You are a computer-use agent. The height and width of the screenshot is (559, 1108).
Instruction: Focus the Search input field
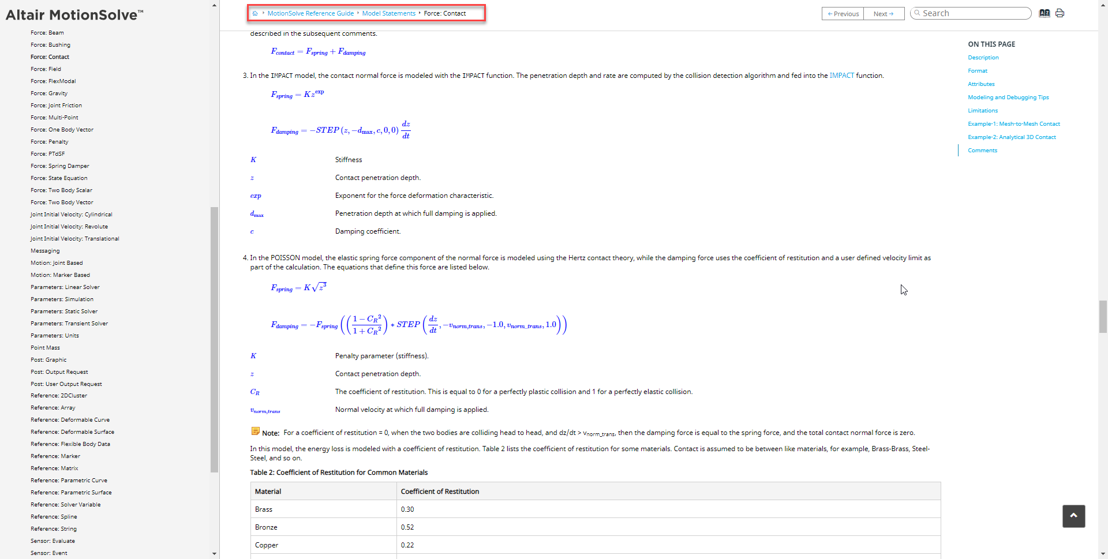[971, 13]
